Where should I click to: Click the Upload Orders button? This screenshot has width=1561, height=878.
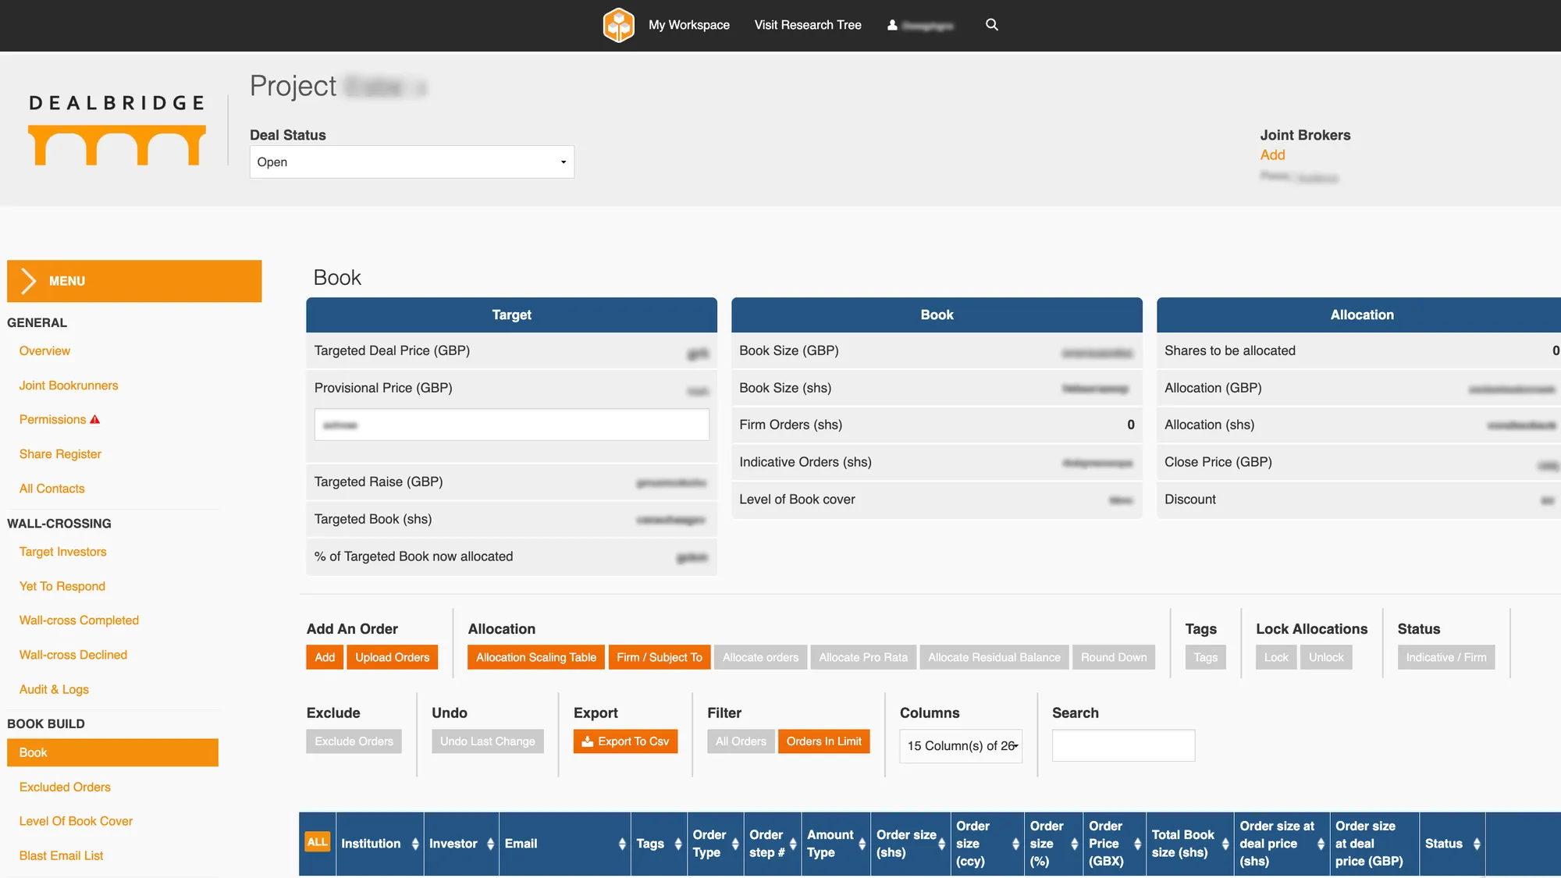pyautogui.click(x=393, y=657)
